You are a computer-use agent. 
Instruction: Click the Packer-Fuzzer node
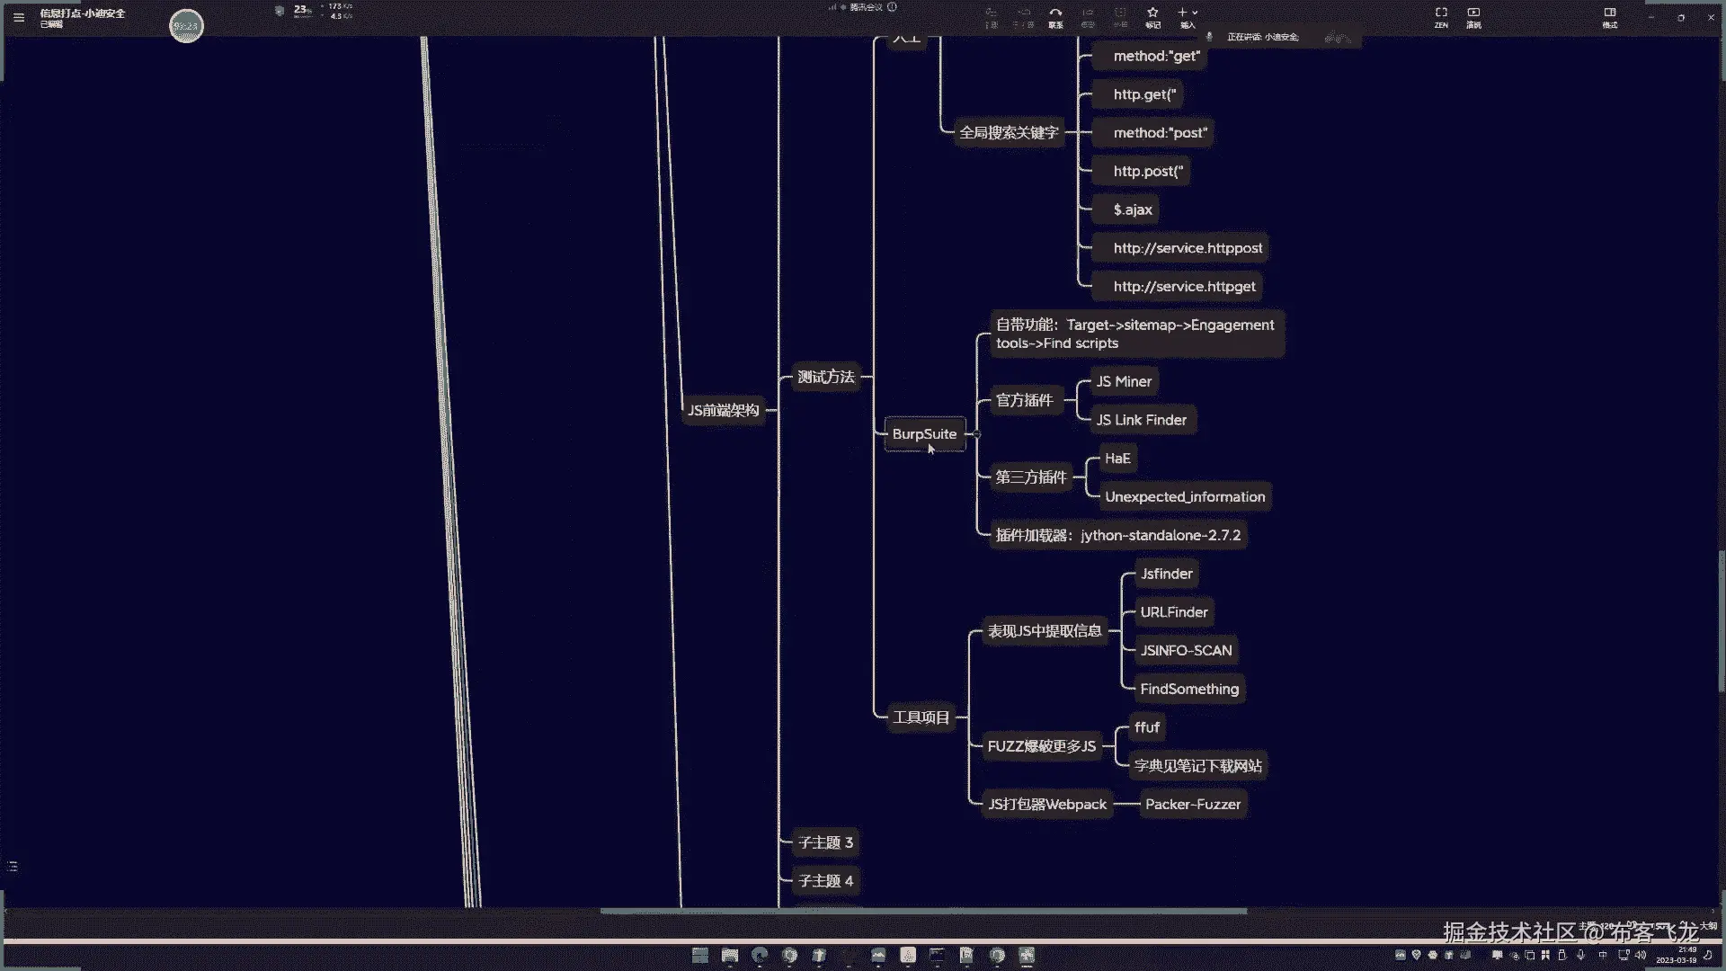point(1192,805)
